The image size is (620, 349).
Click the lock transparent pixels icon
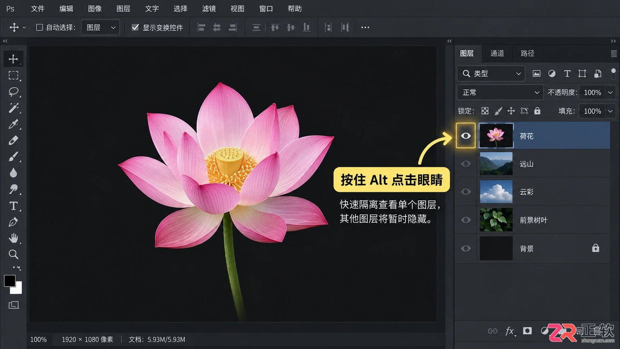(x=485, y=111)
